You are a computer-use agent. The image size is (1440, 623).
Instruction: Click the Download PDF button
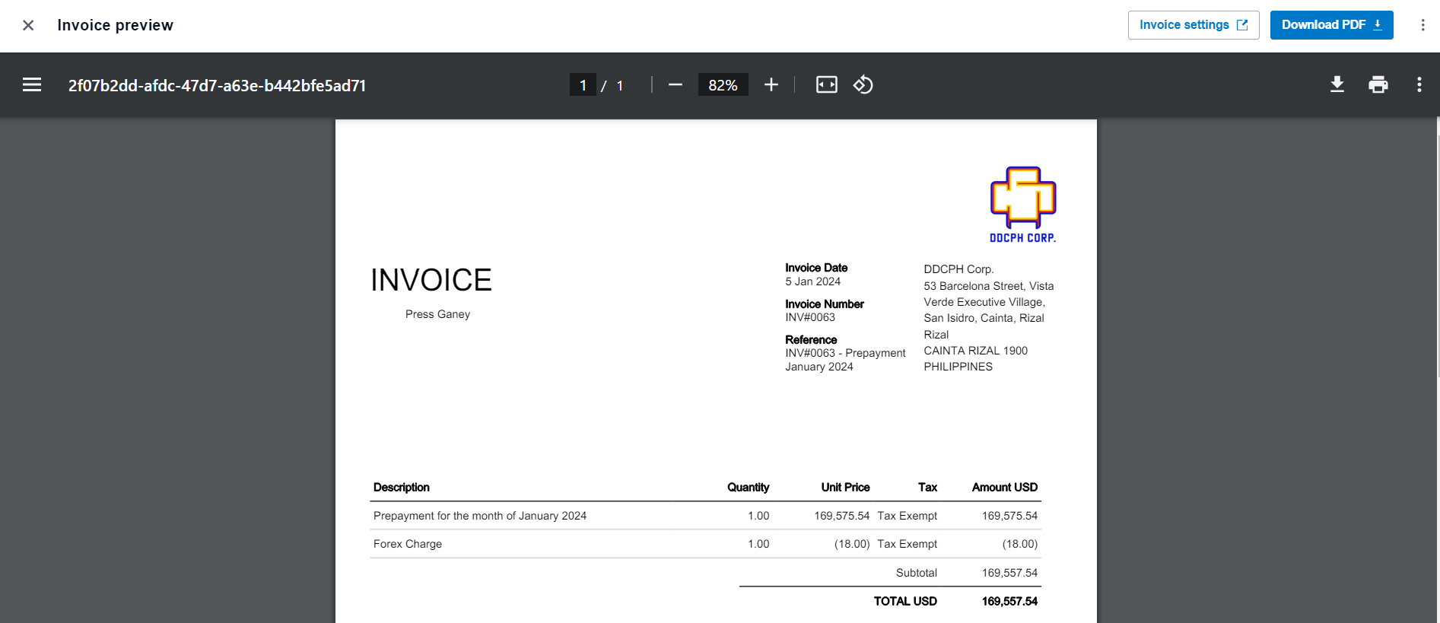[1331, 25]
